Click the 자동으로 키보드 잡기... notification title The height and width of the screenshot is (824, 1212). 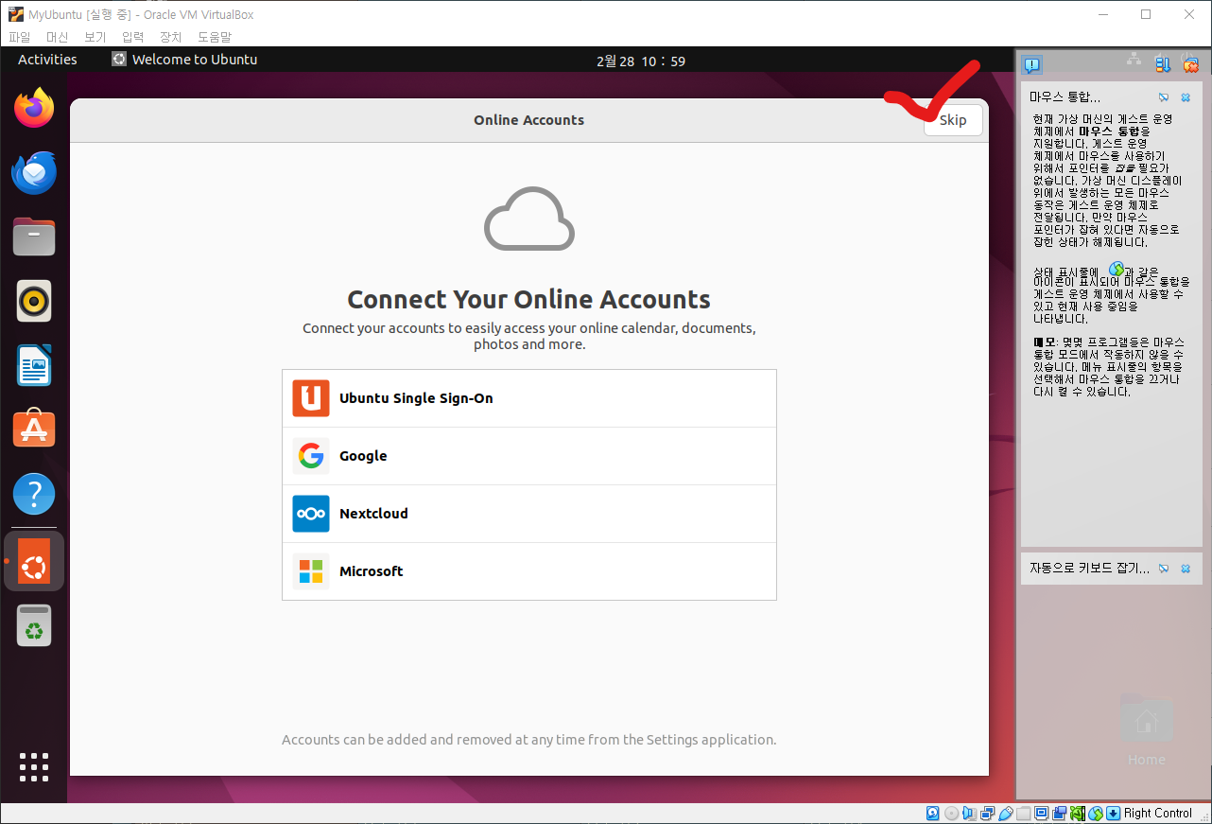point(1090,569)
